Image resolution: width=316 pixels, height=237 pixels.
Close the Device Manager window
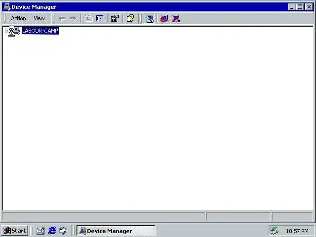pos(309,7)
